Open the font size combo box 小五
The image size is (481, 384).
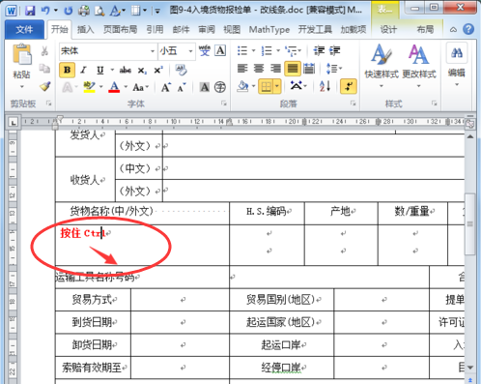(x=176, y=51)
